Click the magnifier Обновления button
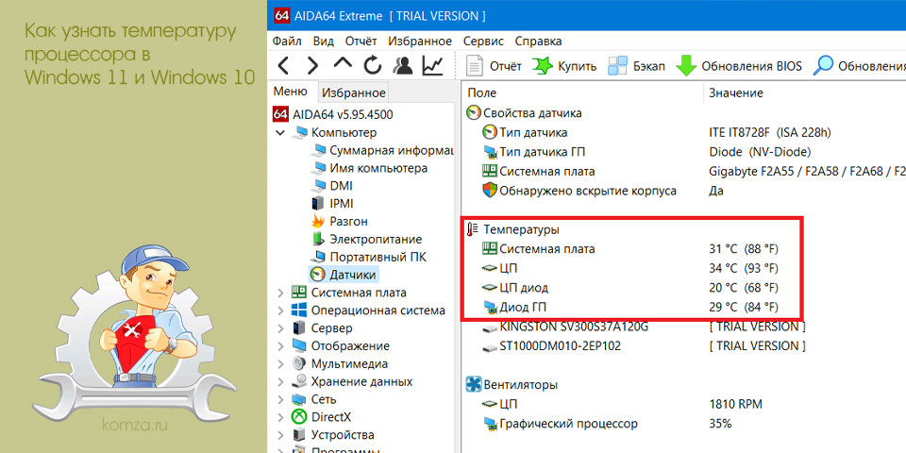The height and width of the screenshot is (453, 906). click(x=859, y=66)
